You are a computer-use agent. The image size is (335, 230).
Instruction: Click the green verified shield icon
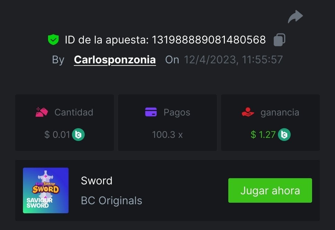[x=53, y=39]
